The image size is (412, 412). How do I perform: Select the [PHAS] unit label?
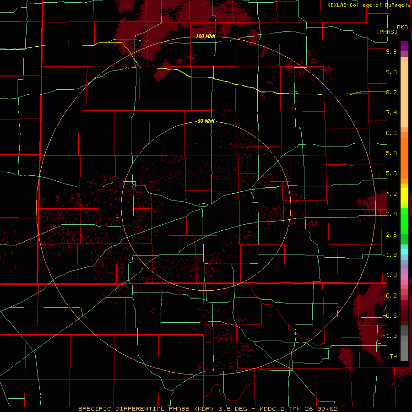click(x=387, y=32)
